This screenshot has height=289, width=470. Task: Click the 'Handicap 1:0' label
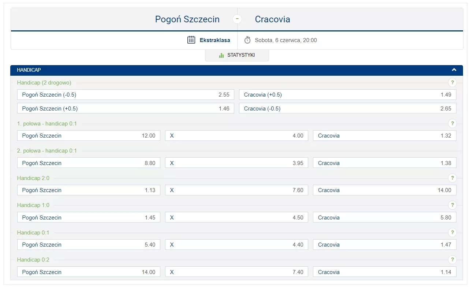pyautogui.click(x=33, y=205)
